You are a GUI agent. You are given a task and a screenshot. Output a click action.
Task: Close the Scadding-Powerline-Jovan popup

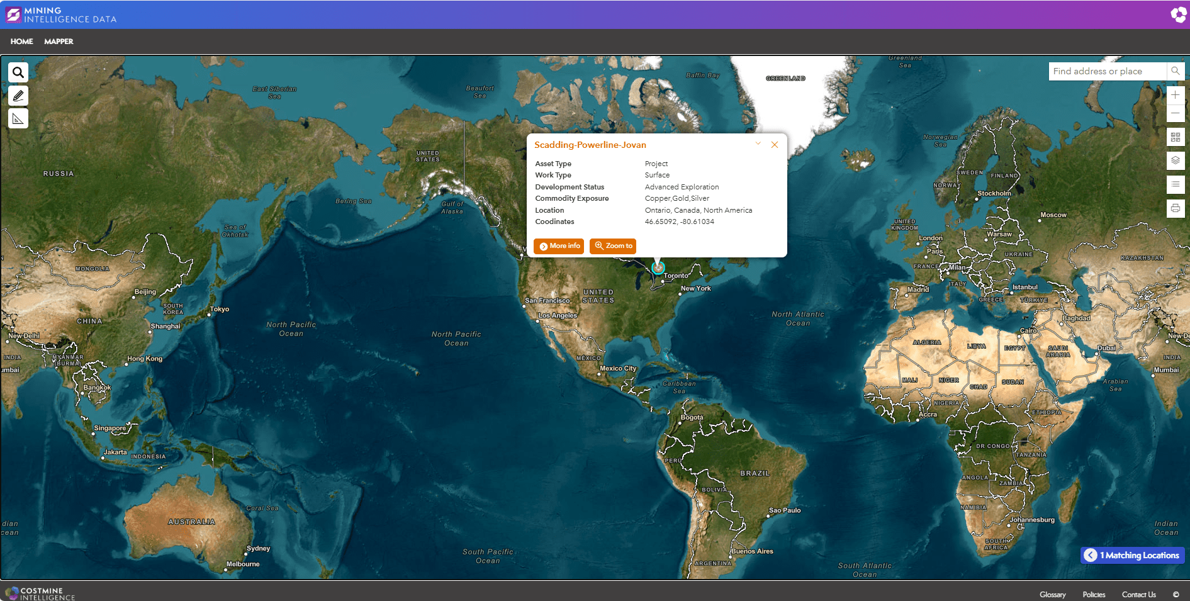click(x=775, y=145)
